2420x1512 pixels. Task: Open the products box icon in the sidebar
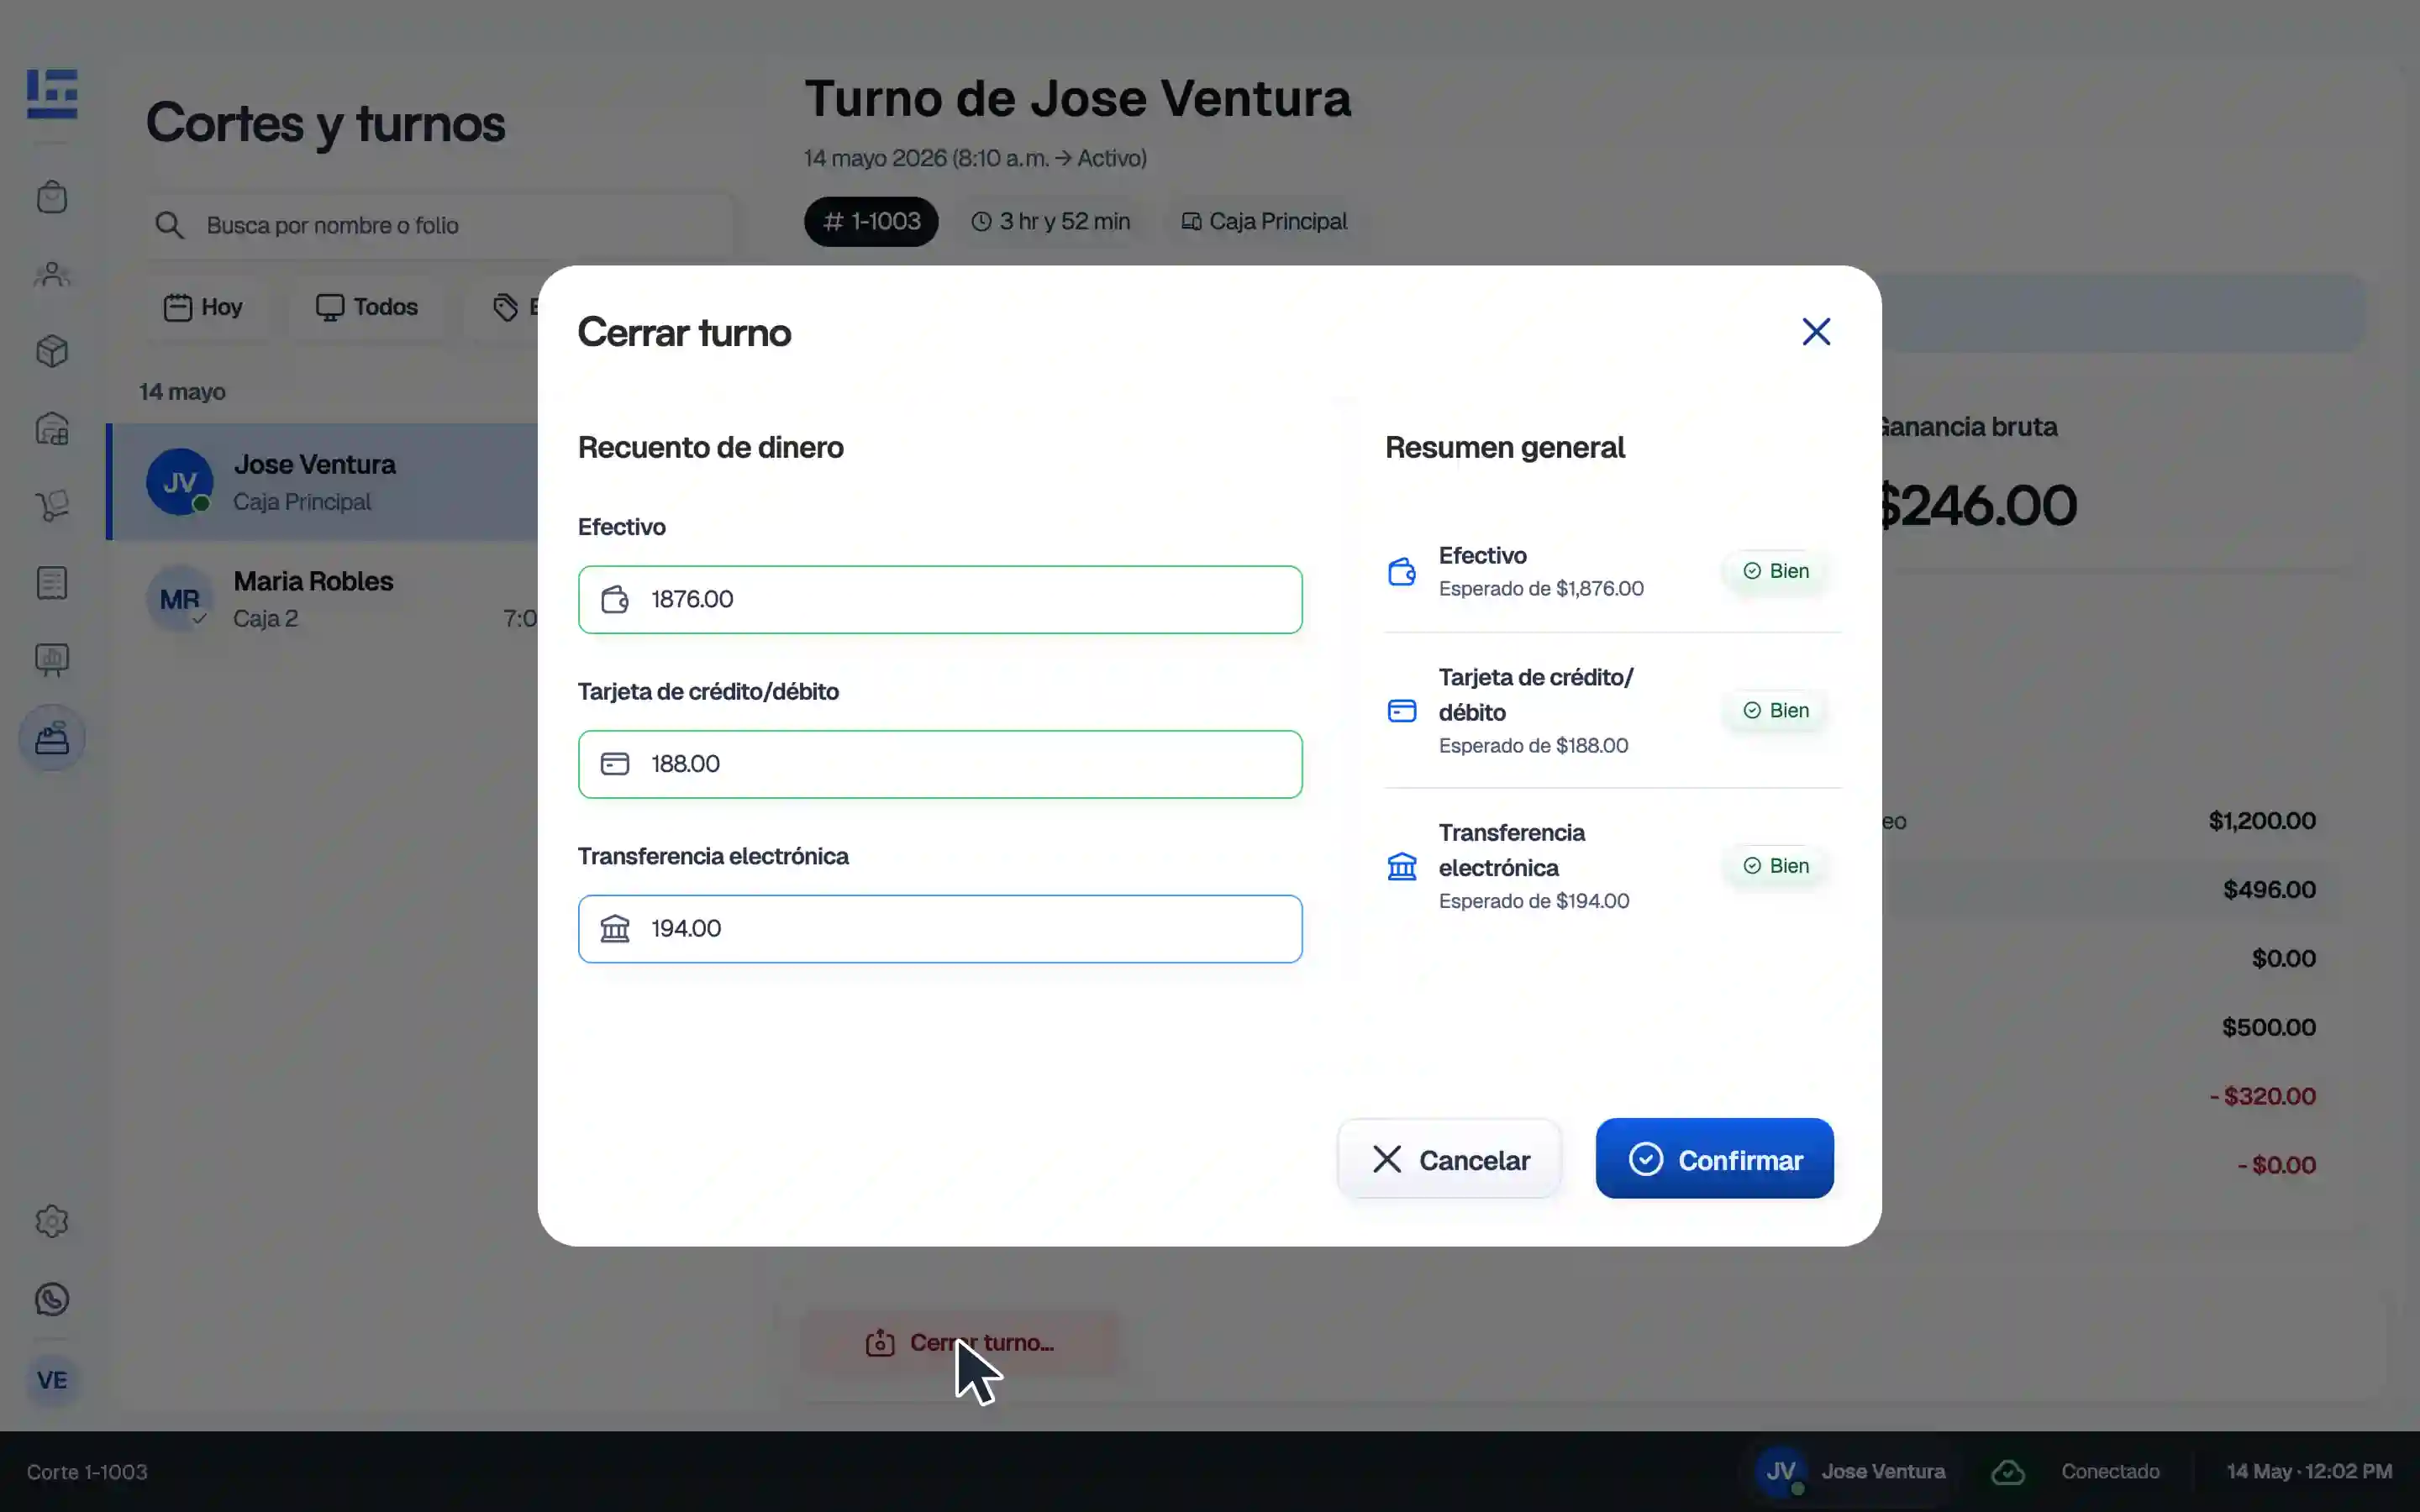coord(52,351)
